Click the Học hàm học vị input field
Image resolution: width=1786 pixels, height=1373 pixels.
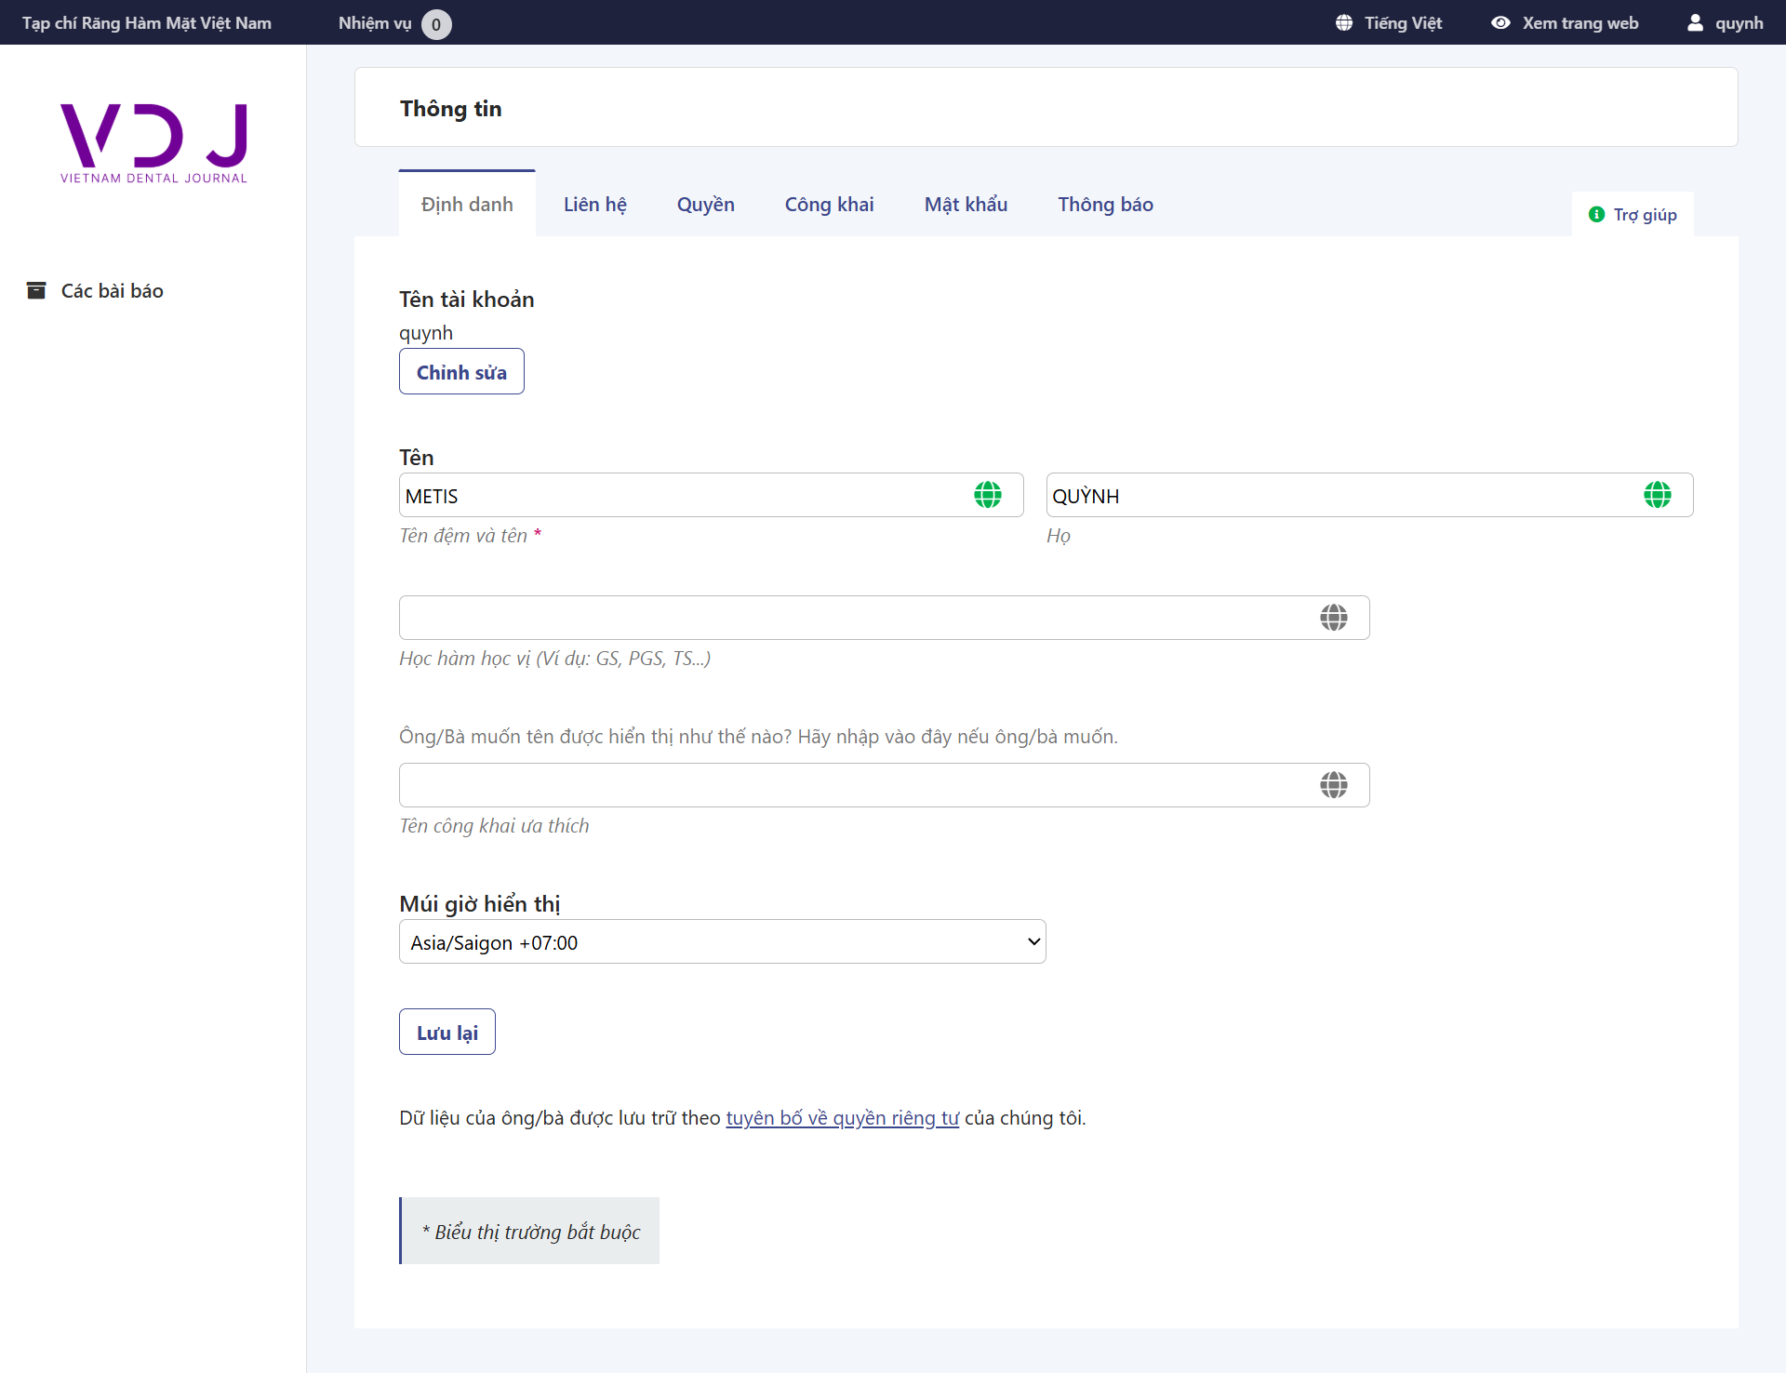pos(884,618)
